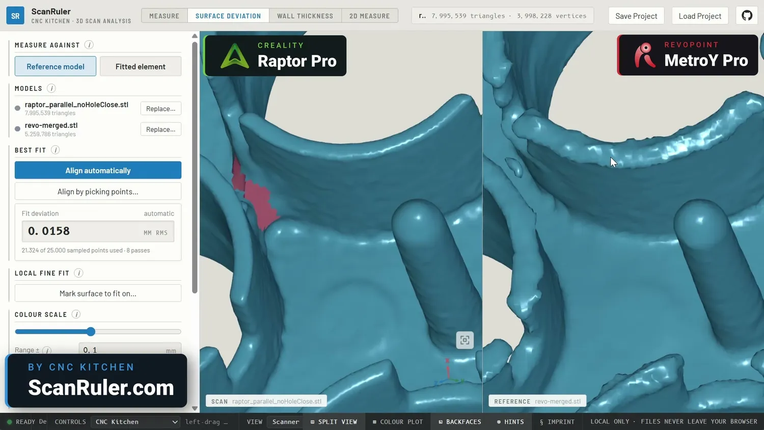Switch to Surface Deviation tab
Viewport: 764px width, 430px height.
pos(228,16)
